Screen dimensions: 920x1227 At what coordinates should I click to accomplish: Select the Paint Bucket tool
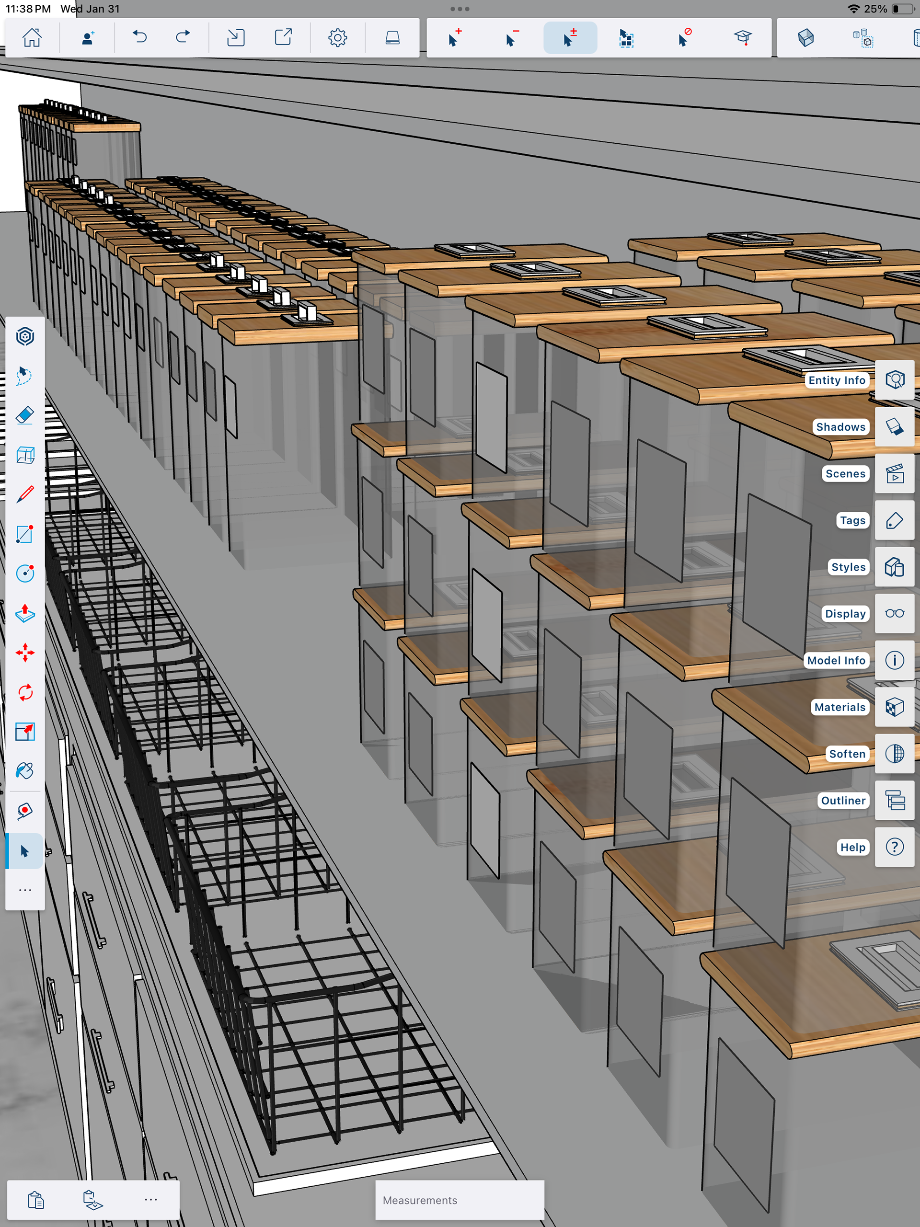click(25, 771)
